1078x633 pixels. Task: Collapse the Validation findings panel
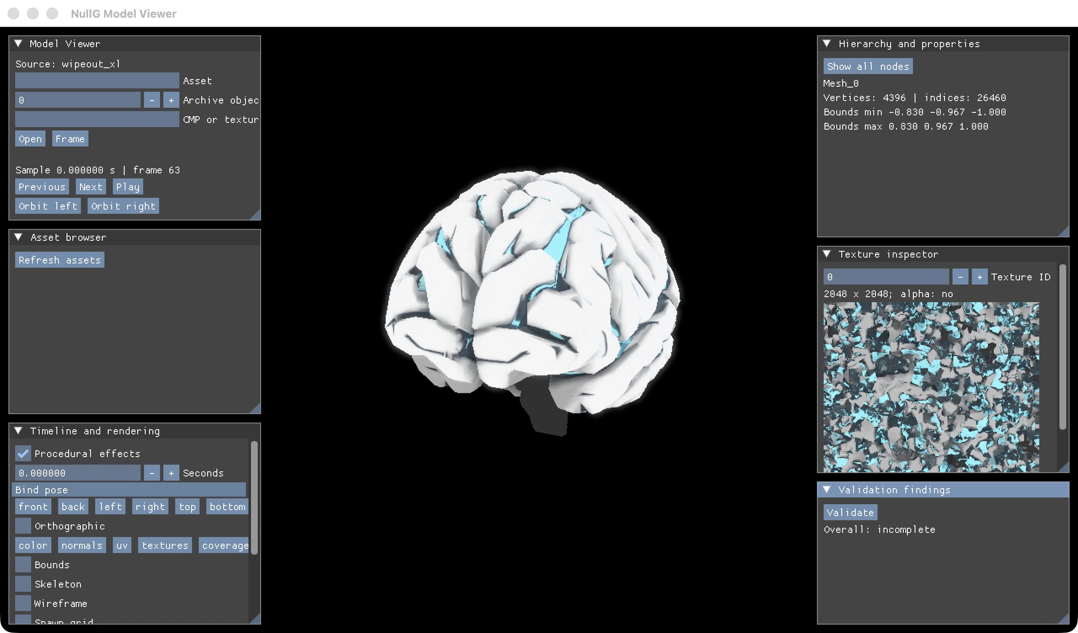[827, 490]
